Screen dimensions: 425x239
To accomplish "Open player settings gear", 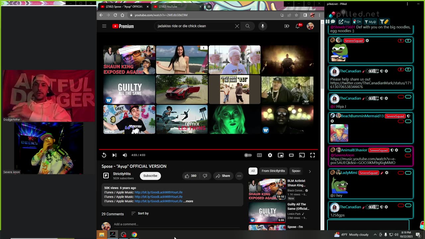I will (x=270, y=155).
